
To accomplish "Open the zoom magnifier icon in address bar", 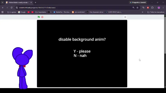I will pyautogui.click(x=133, y=7).
